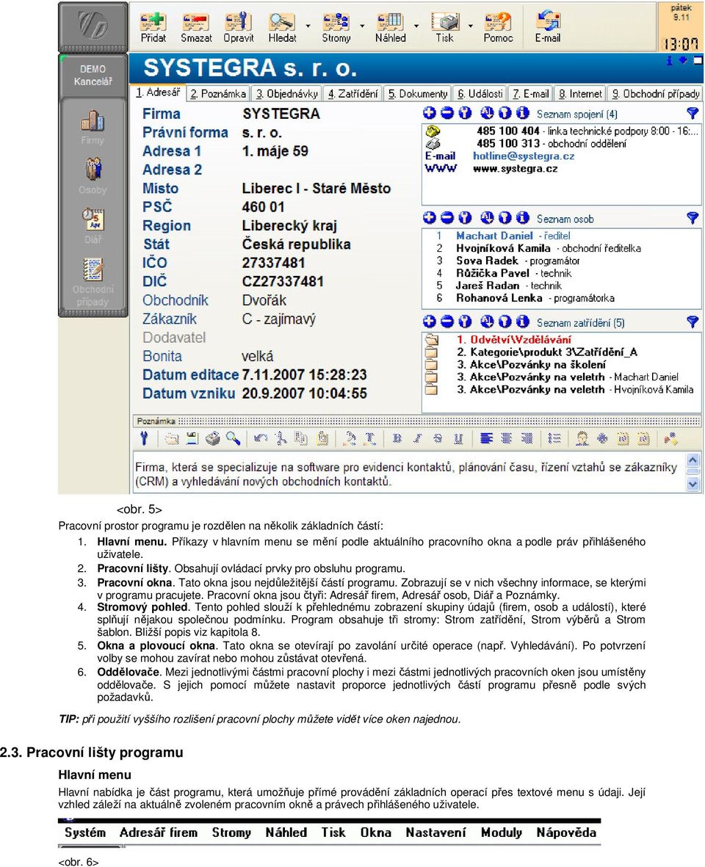The image size is (705, 867).
Task: Click filter funnel in Seznam spojení
Action: point(693,113)
